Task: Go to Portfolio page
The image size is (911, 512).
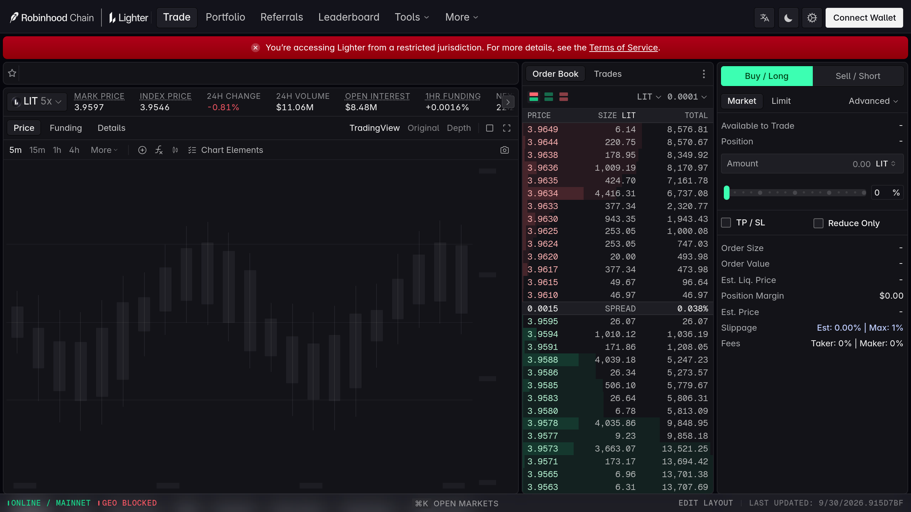Action: point(225,17)
